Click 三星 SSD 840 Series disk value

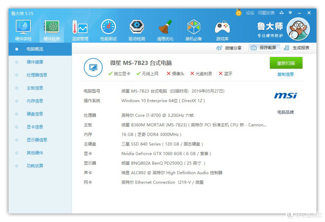point(162,144)
